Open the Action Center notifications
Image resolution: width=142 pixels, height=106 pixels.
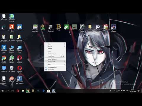point(138,91)
